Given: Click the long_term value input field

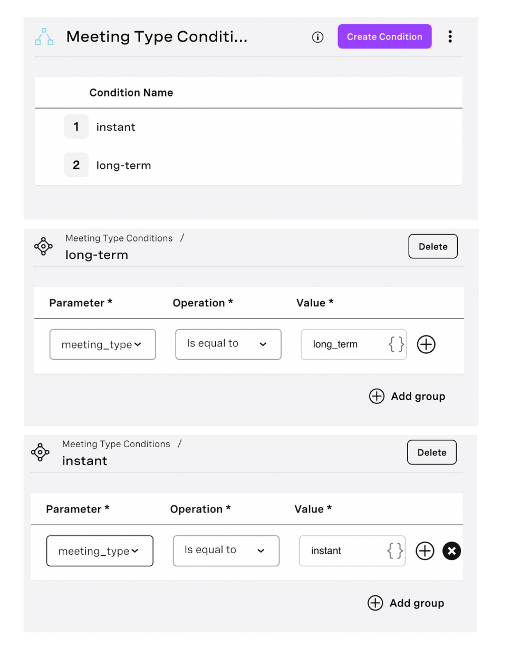Looking at the screenshot, I should coord(343,344).
